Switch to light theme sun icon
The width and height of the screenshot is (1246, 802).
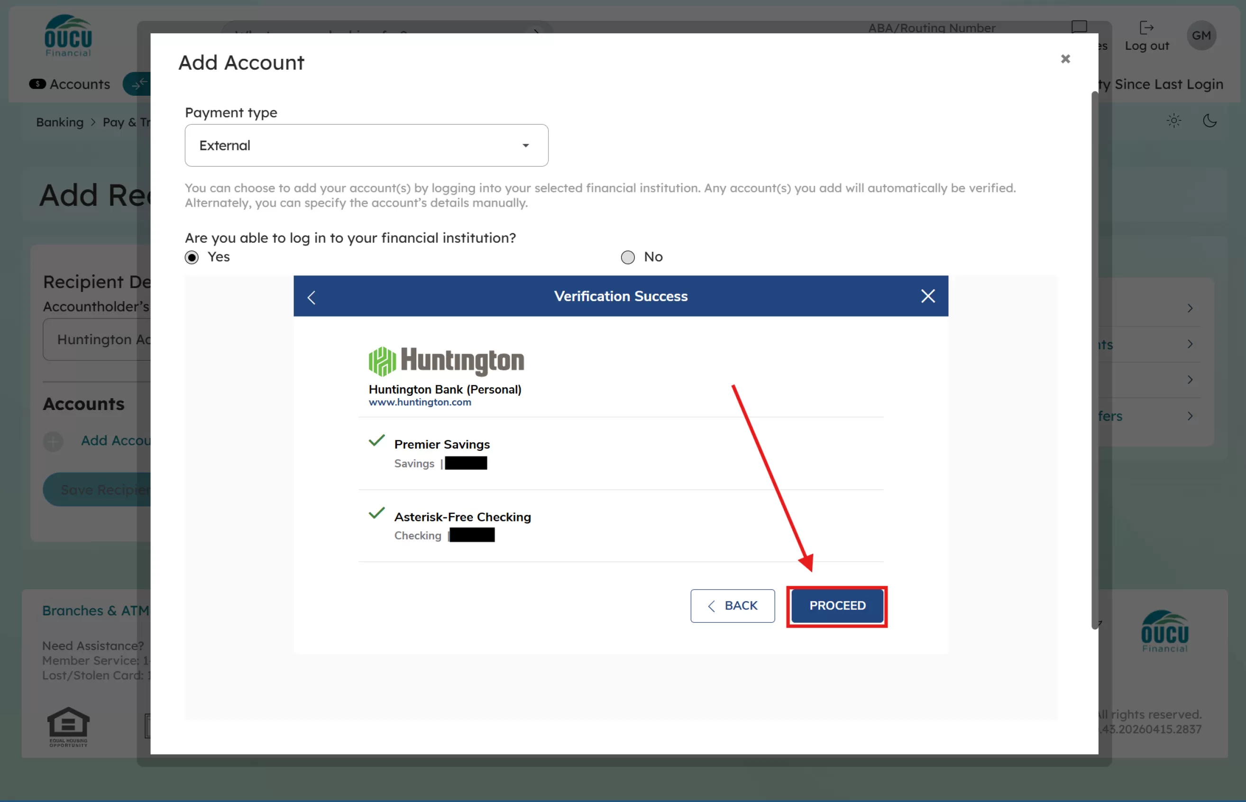(x=1173, y=121)
